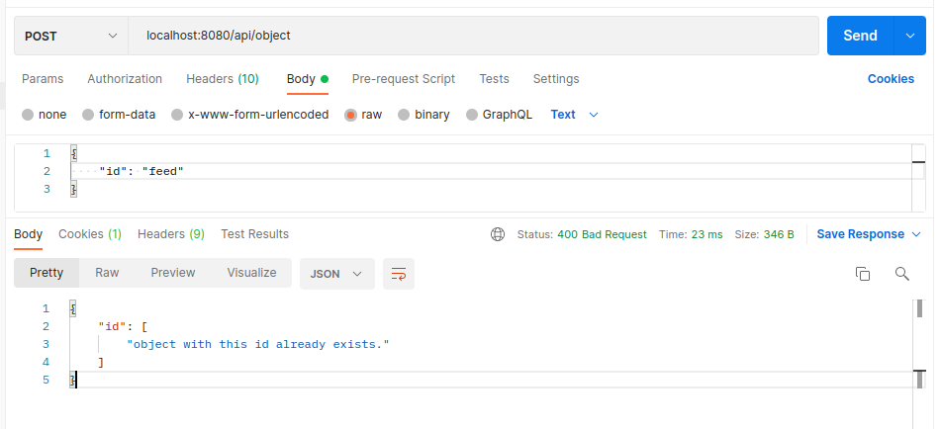Click the Send button
This screenshot has height=429, width=941.
860,36
